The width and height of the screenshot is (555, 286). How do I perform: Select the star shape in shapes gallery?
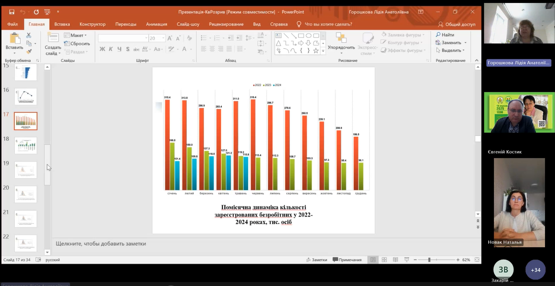315,50
